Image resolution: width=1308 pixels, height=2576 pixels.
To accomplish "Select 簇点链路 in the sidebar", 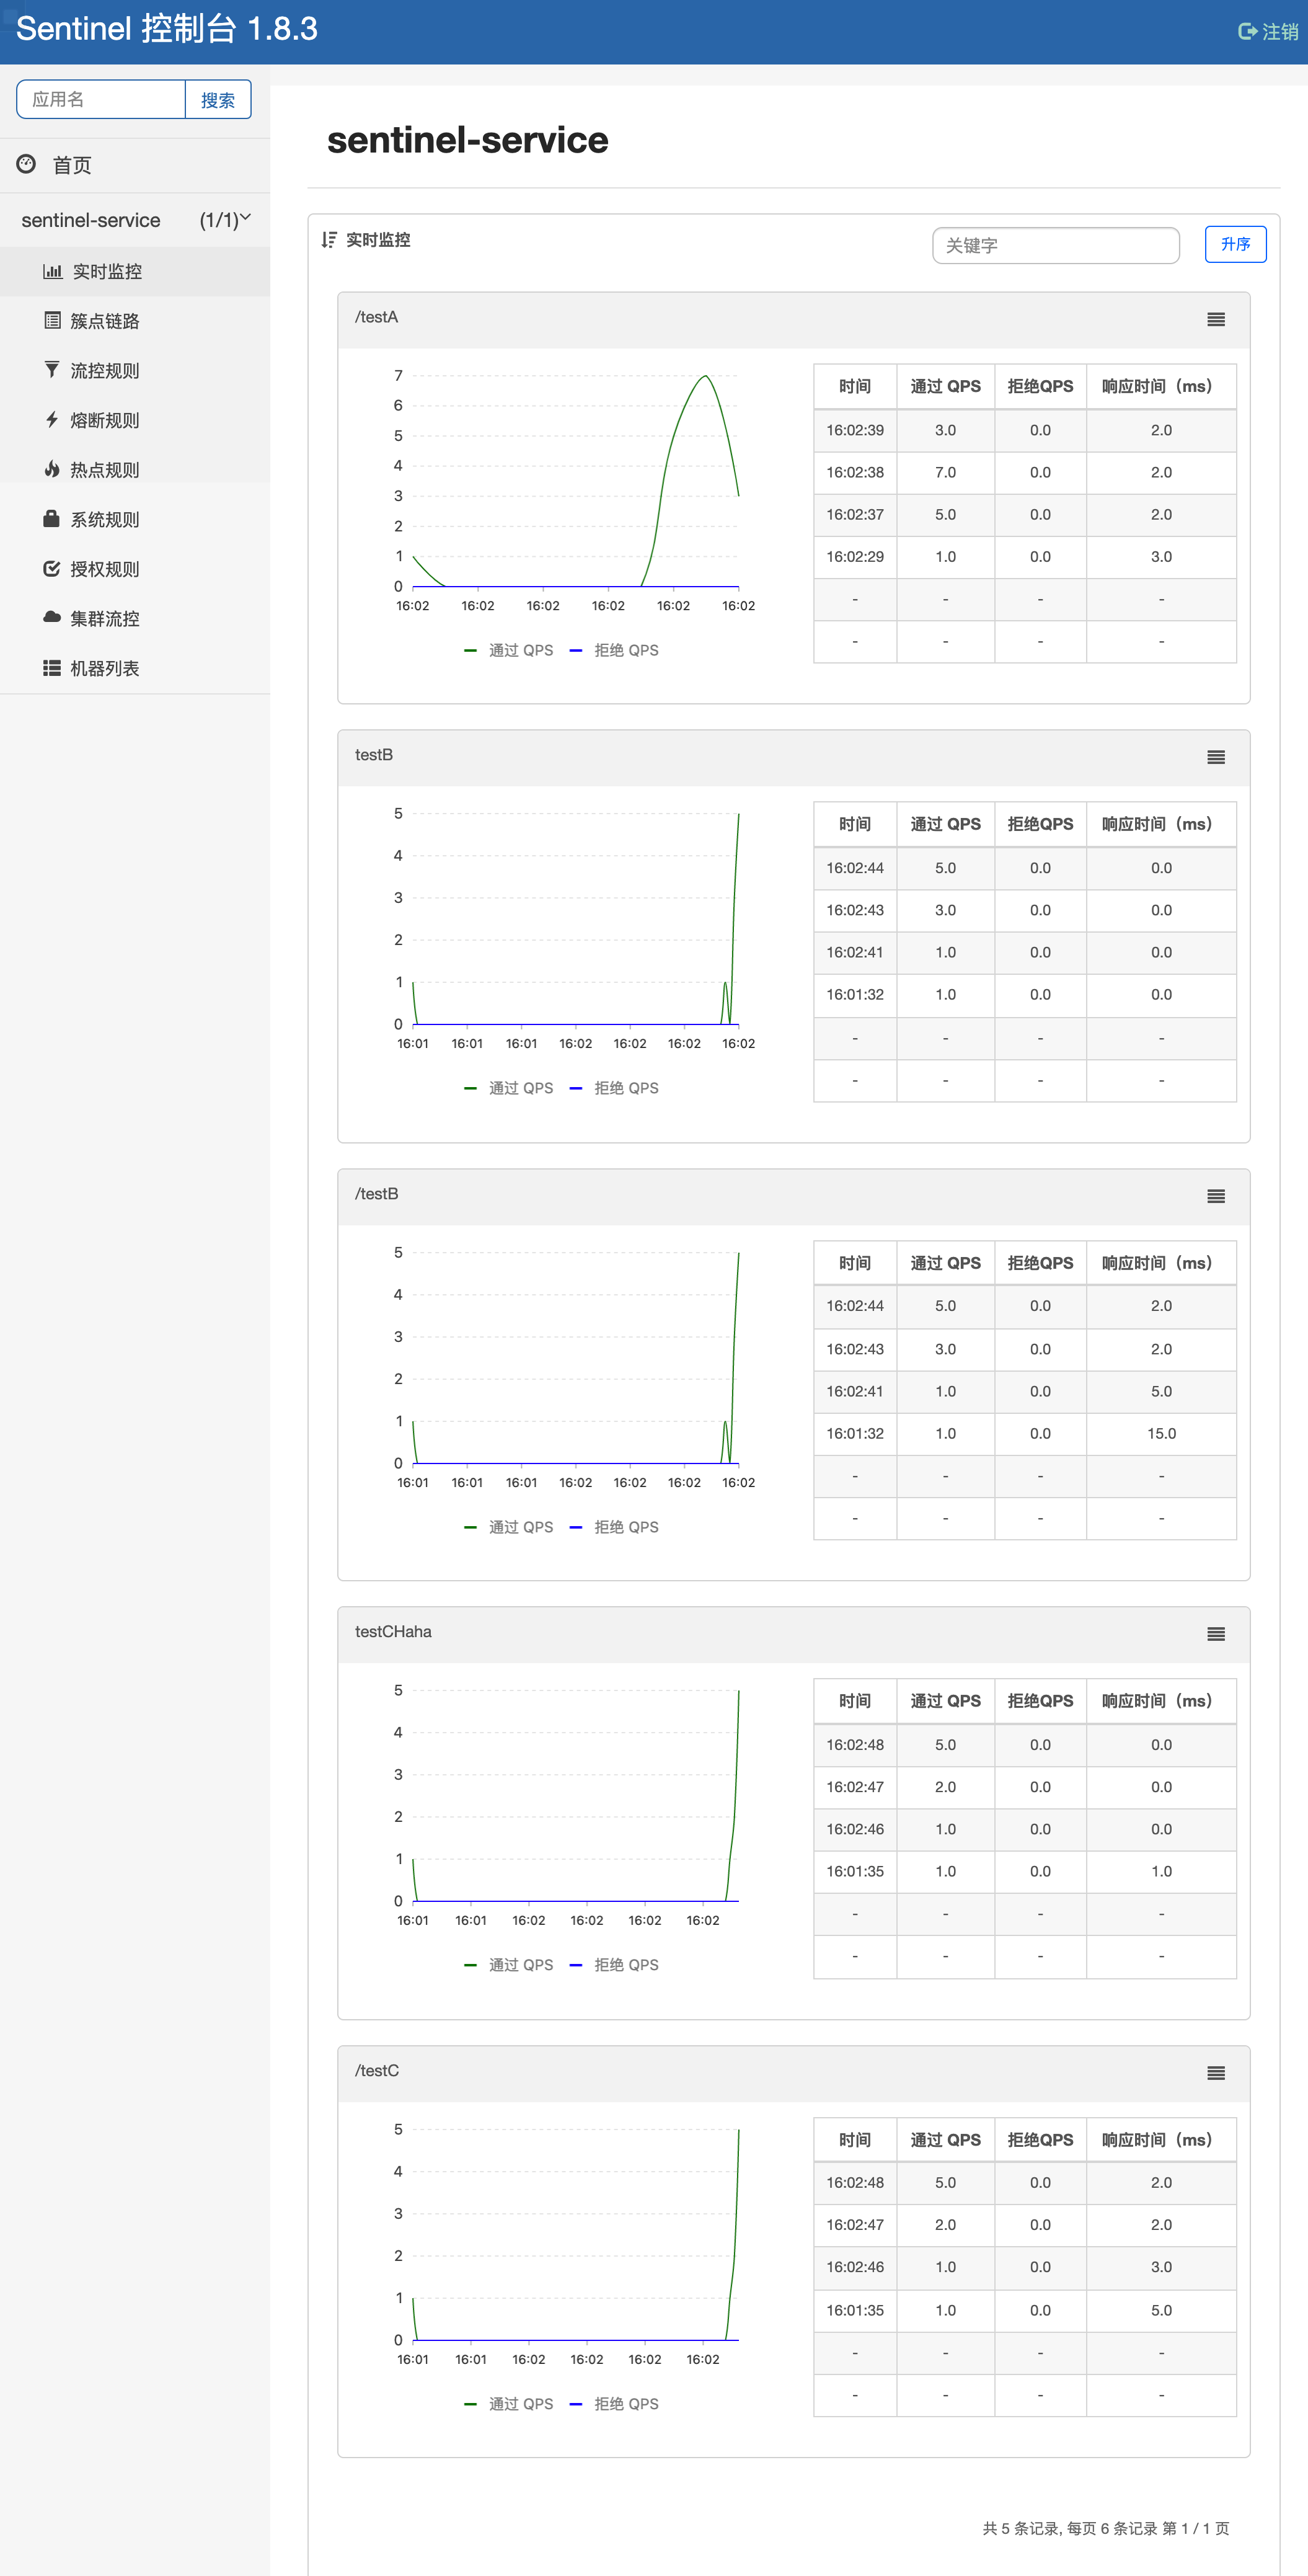I will click(x=104, y=321).
